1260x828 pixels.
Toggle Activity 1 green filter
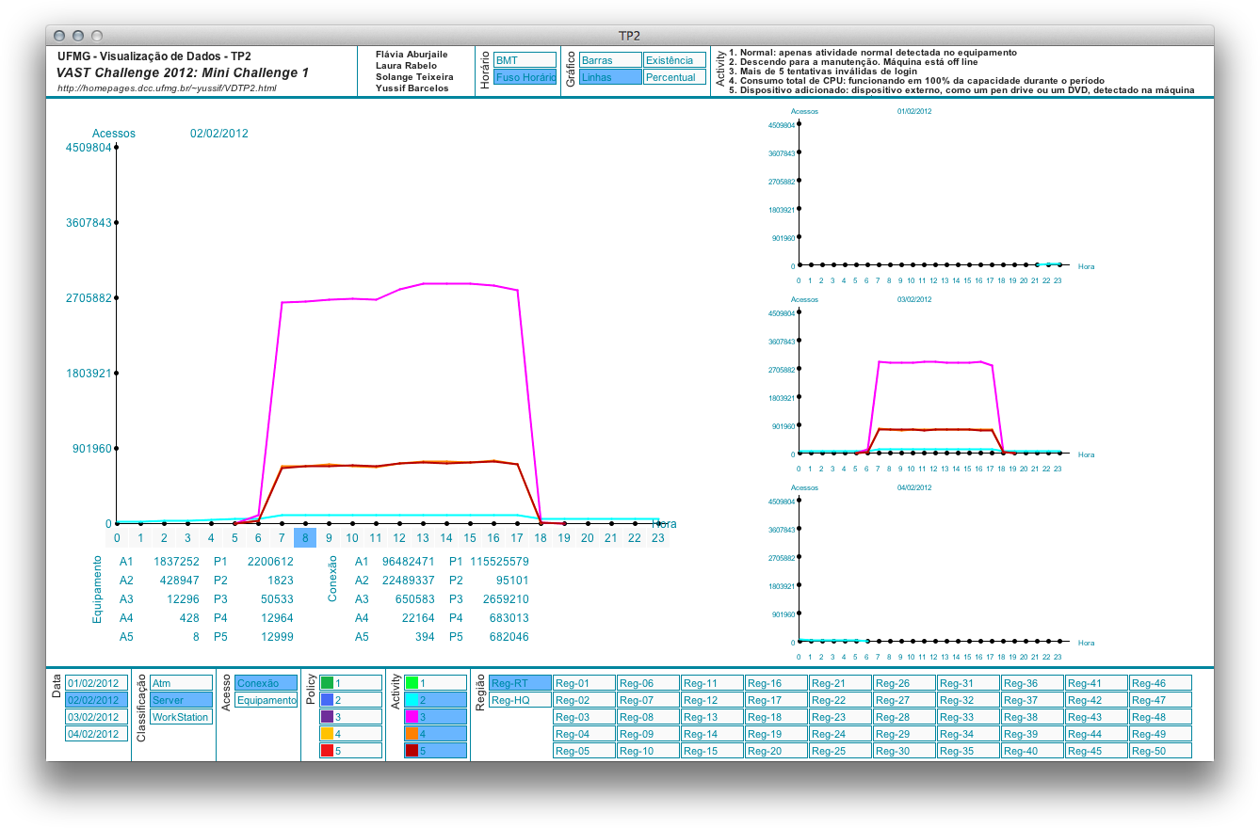pyautogui.click(x=435, y=683)
